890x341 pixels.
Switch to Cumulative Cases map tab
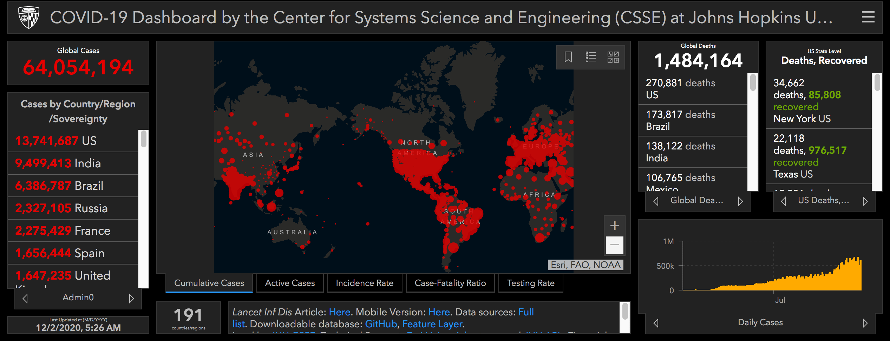[209, 283]
